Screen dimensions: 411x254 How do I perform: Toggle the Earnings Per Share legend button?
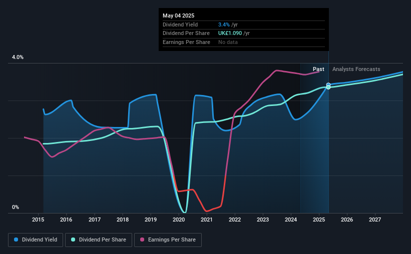(x=168, y=240)
